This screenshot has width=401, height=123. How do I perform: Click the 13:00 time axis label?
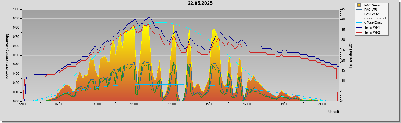pyautogui.click(x=172, y=104)
